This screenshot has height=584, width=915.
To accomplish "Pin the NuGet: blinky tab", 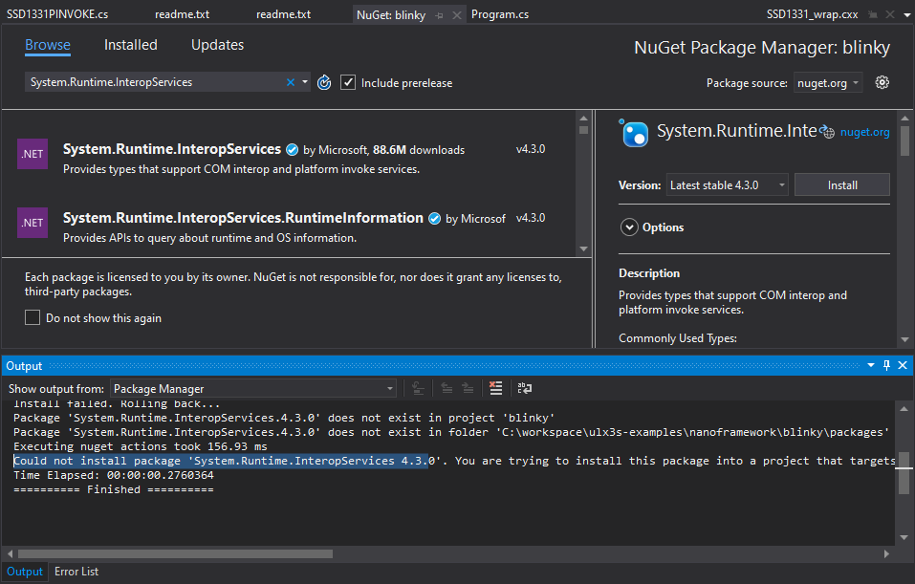I will 440,15.
